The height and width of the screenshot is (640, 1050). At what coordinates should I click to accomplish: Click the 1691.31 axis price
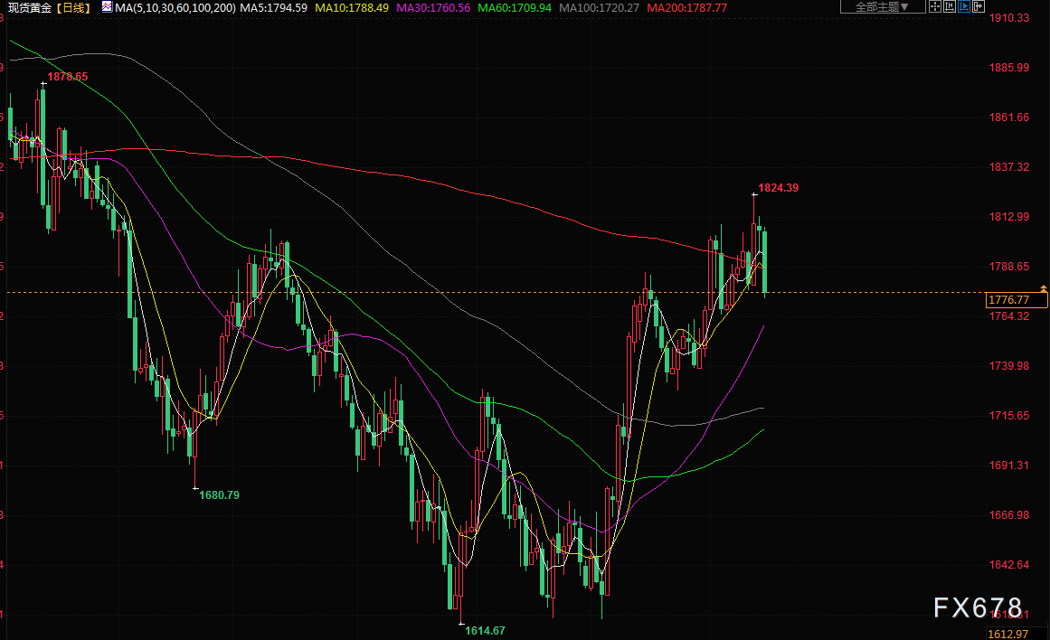click(x=1009, y=466)
